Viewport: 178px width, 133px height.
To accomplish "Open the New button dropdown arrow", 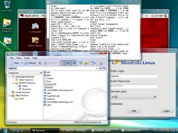I will click(22, 63).
